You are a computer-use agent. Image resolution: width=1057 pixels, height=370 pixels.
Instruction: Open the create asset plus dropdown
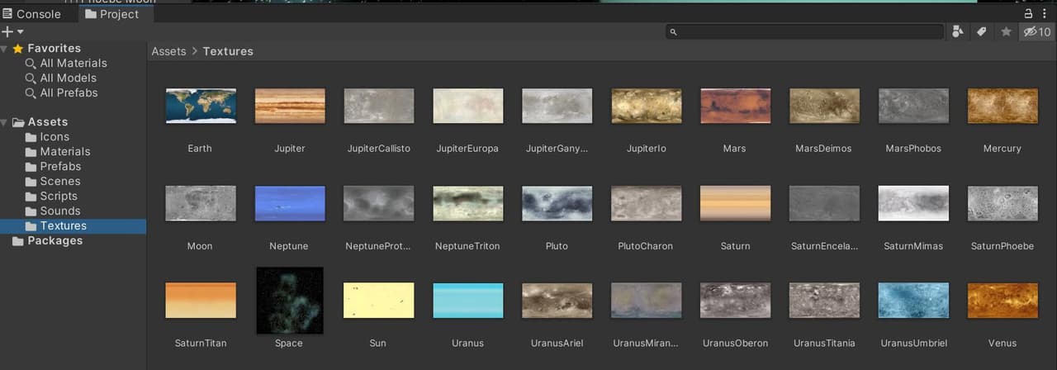(12, 31)
